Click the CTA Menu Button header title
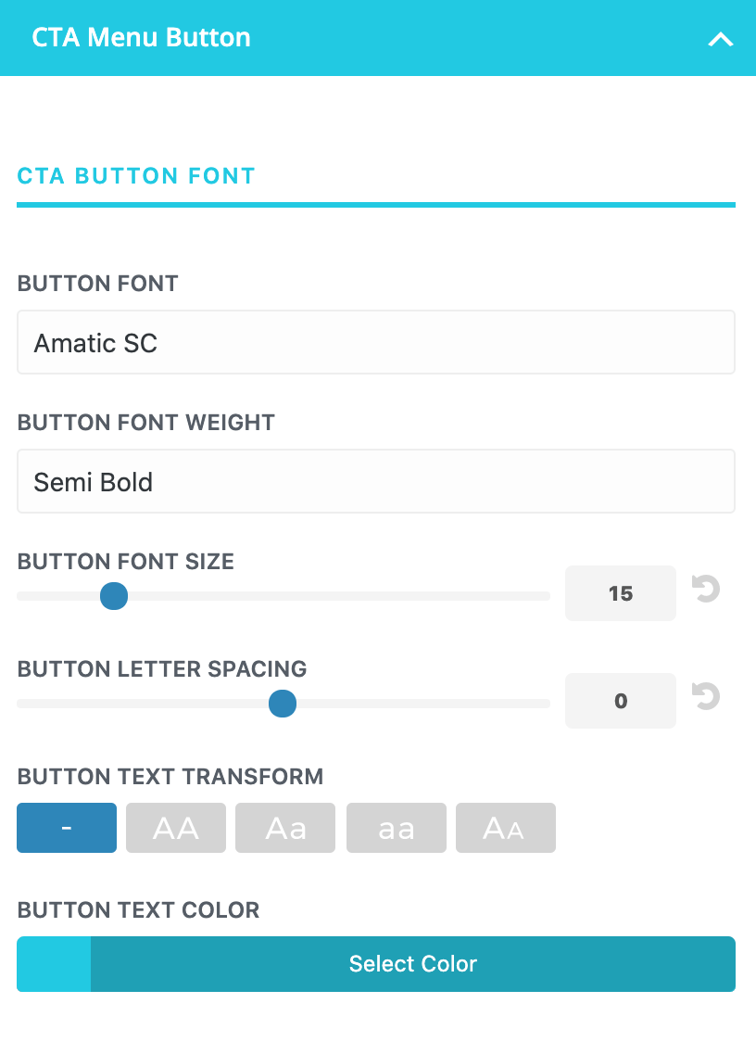This screenshot has width=756, height=1054. click(x=141, y=38)
